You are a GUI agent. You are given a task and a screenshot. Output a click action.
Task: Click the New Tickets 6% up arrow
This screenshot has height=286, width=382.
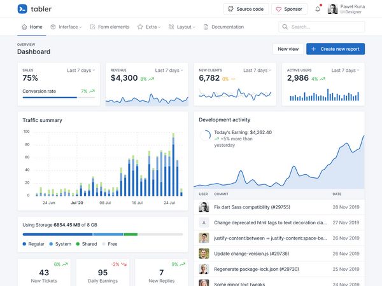tap(65, 264)
